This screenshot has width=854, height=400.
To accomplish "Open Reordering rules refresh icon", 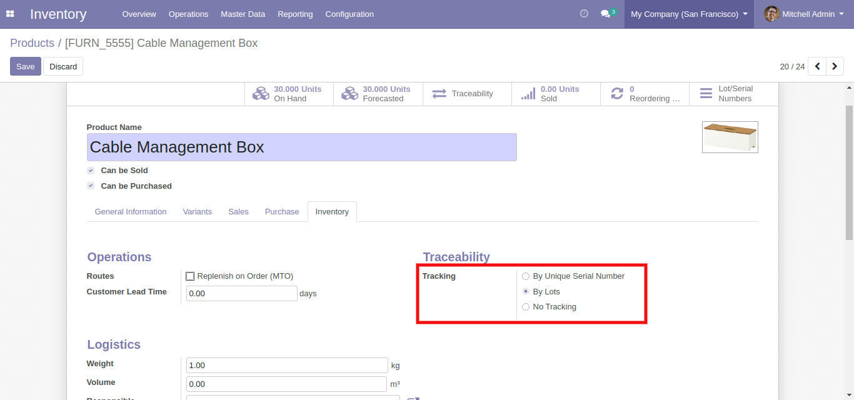I will point(617,94).
